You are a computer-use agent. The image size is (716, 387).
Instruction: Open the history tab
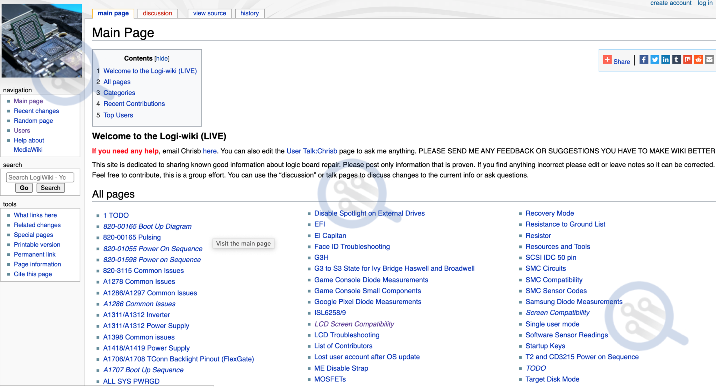point(249,13)
